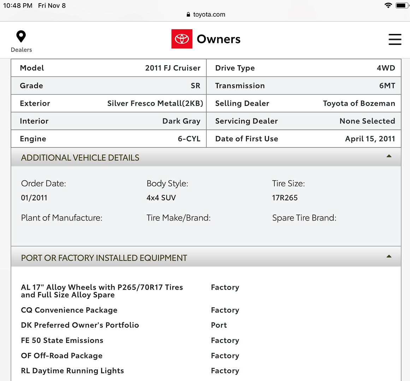Image resolution: width=410 pixels, height=381 pixels.
Task: Click the Tire Size label
Action: [x=289, y=183]
